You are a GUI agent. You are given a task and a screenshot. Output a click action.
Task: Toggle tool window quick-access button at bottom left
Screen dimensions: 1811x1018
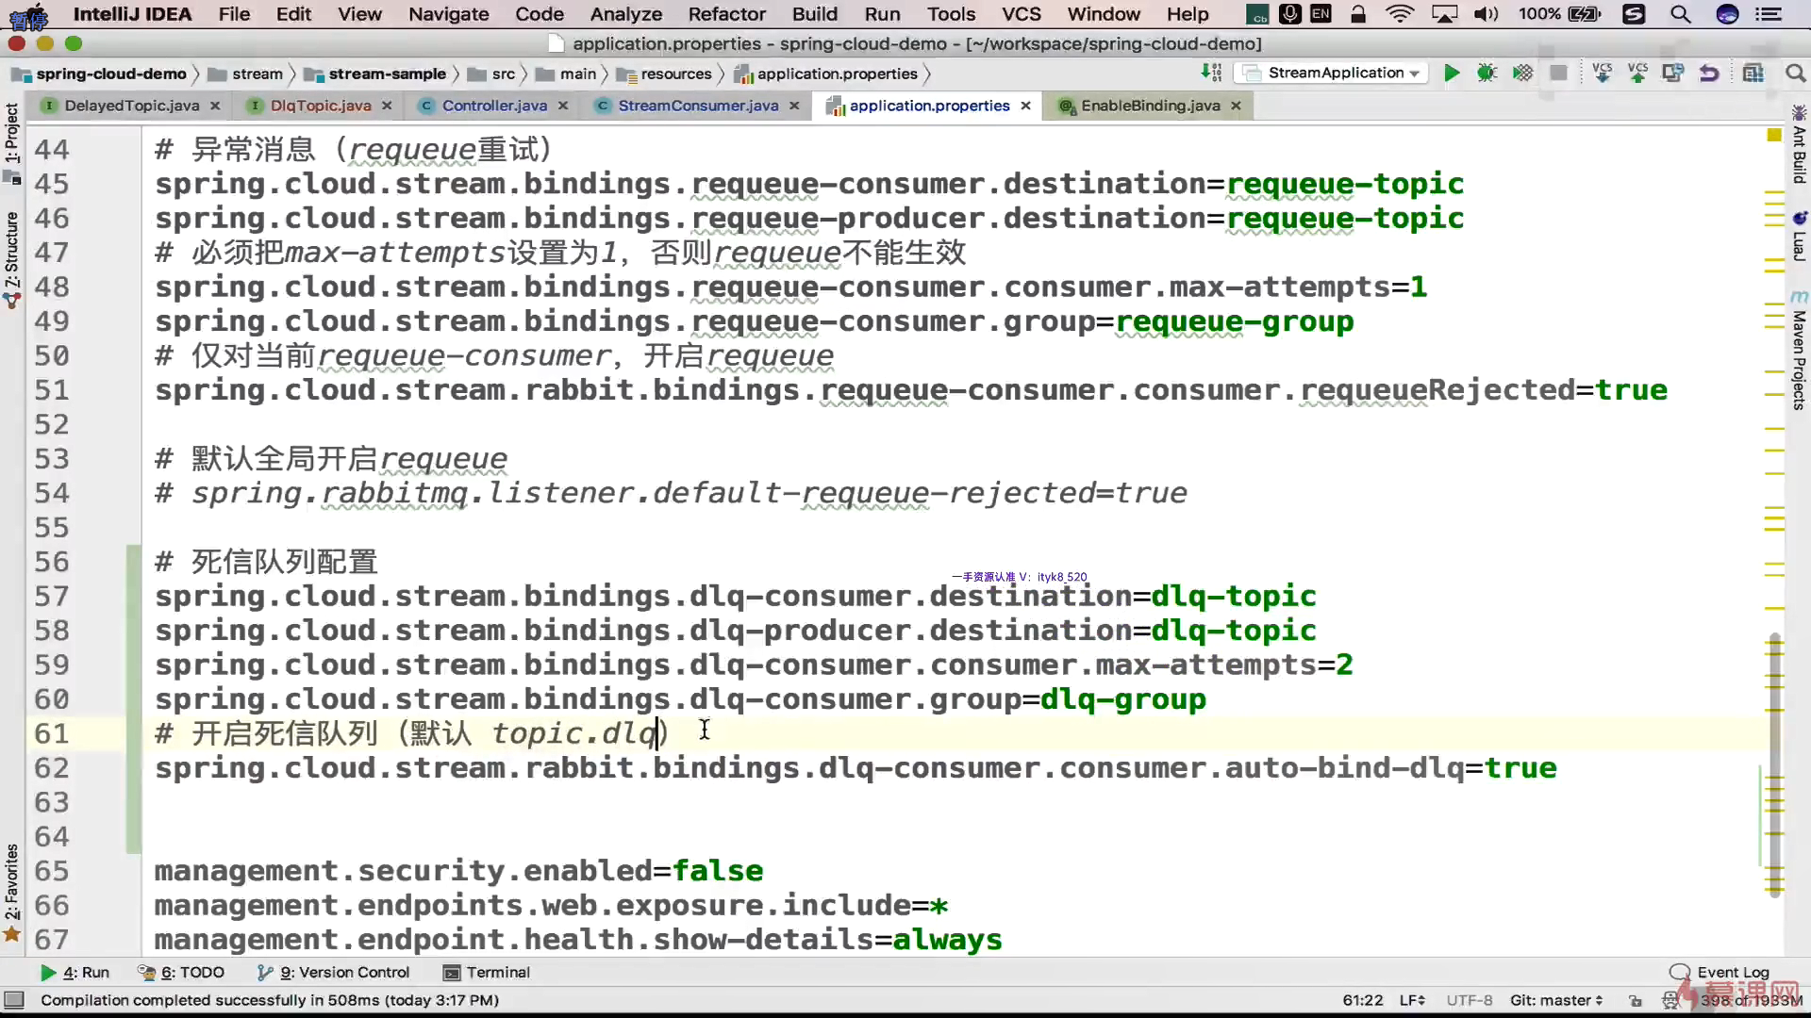[x=14, y=1000]
